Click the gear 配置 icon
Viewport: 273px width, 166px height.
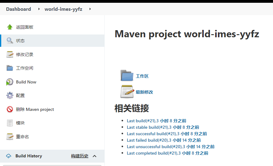click(x=10, y=95)
